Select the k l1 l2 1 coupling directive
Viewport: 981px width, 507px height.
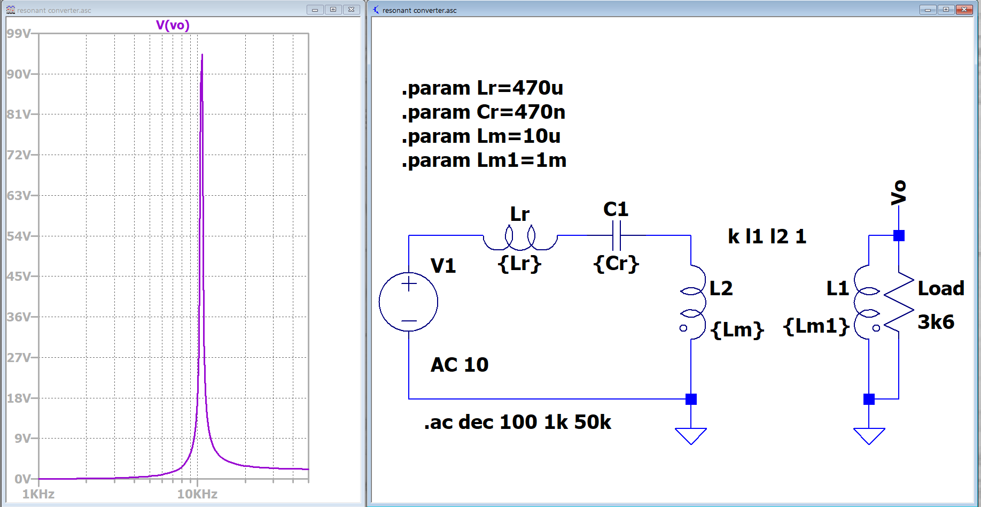[767, 236]
